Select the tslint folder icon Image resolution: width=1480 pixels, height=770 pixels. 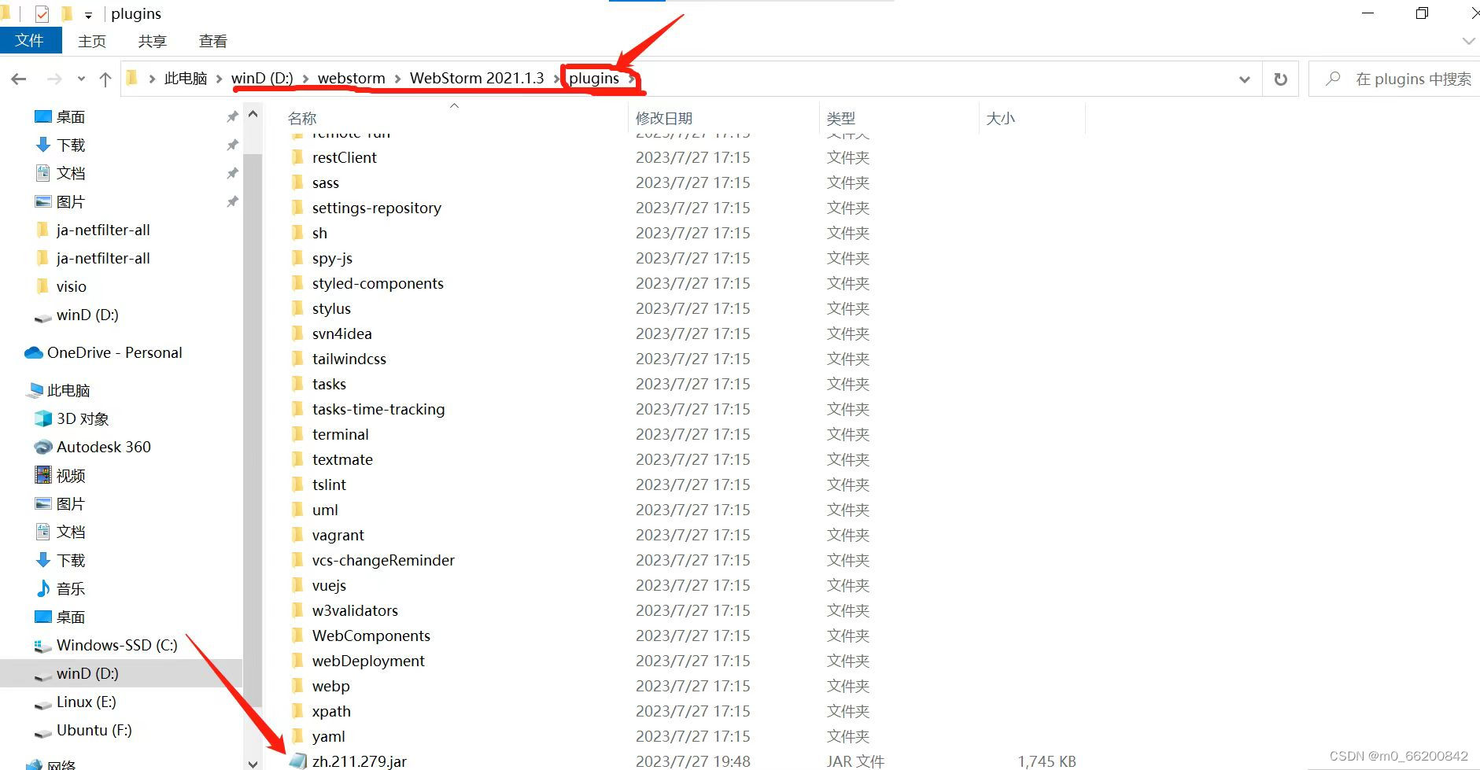(297, 484)
